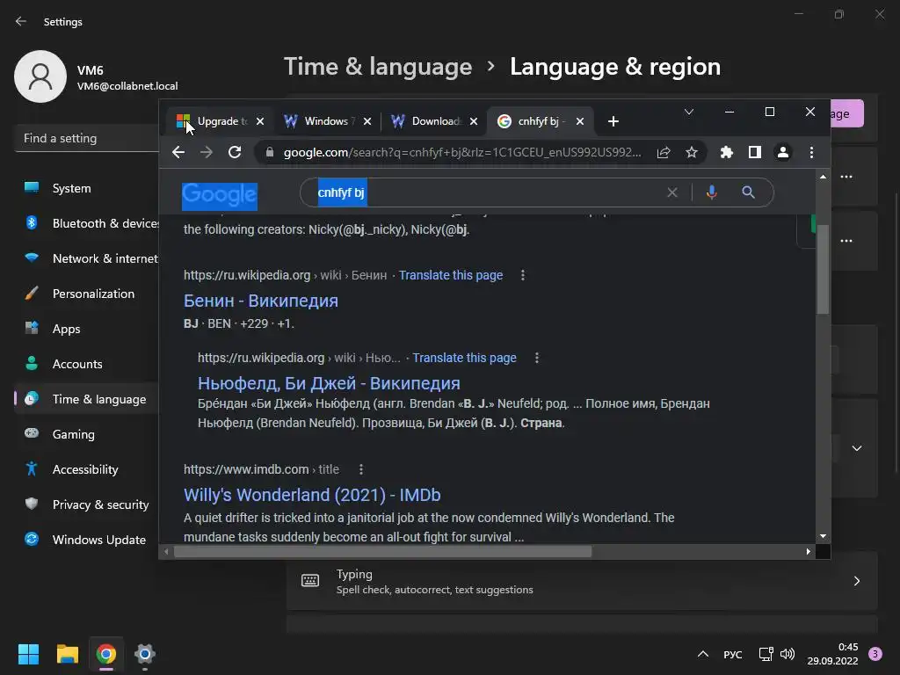Bookmark this page with the star icon
This screenshot has width=900, height=675.
(692, 152)
